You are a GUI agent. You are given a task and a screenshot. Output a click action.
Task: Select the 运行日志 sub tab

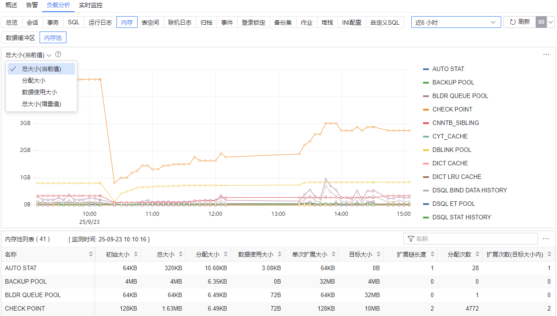[100, 22]
